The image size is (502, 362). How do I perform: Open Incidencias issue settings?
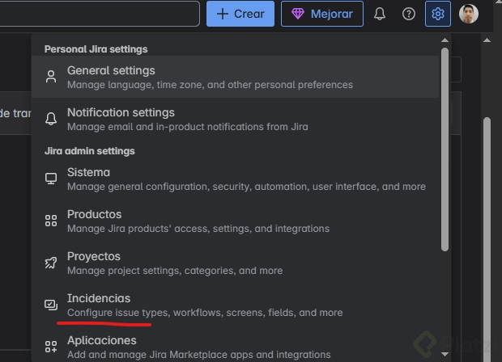click(x=99, y=298)
